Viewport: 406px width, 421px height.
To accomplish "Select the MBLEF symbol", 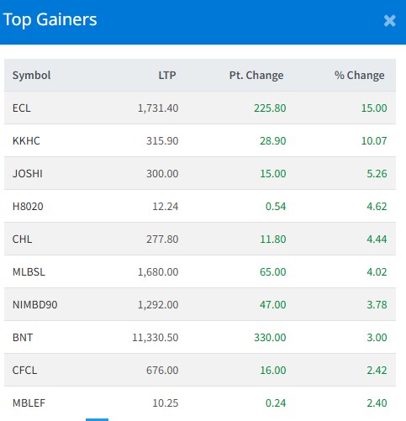I will (x=29, y=403).
